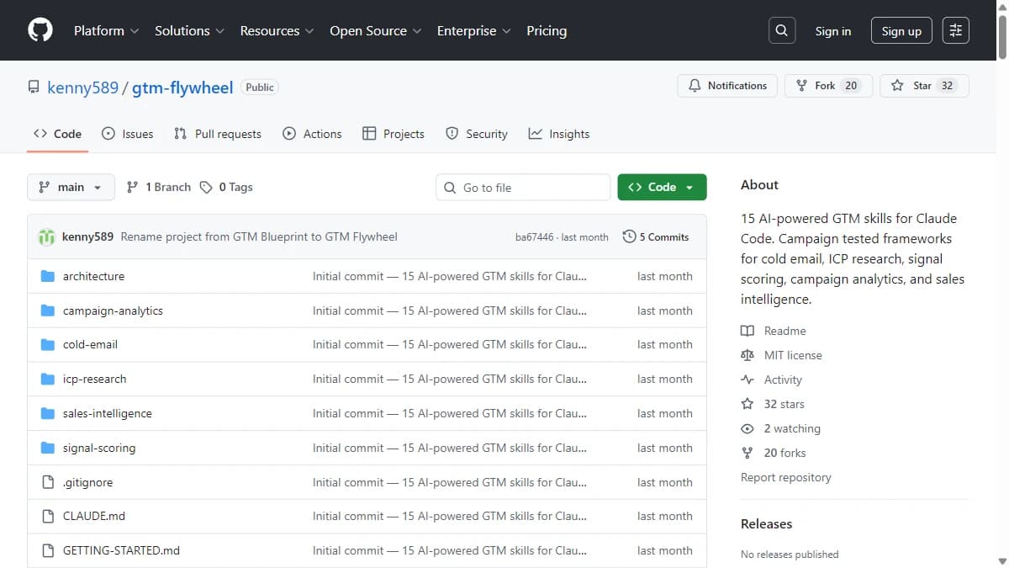This screenshot has width=1009, height=568.
Task: Click the Report repository link
Action: click(786, 478)
